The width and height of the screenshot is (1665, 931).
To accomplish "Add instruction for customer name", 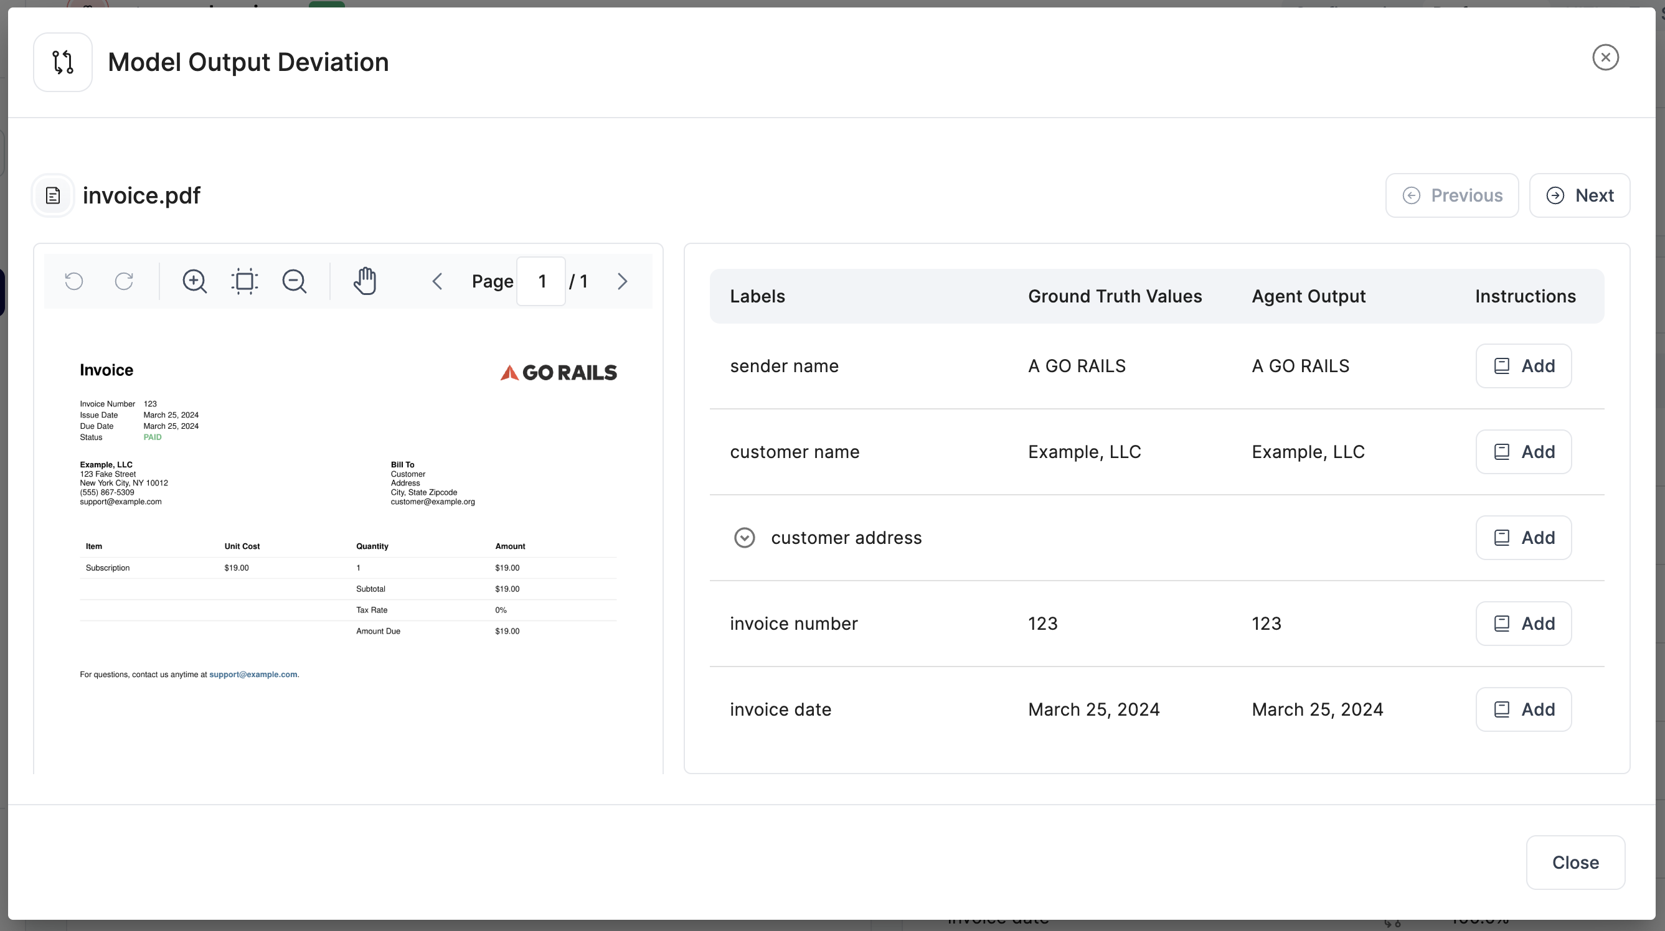I will point(1524,452).
